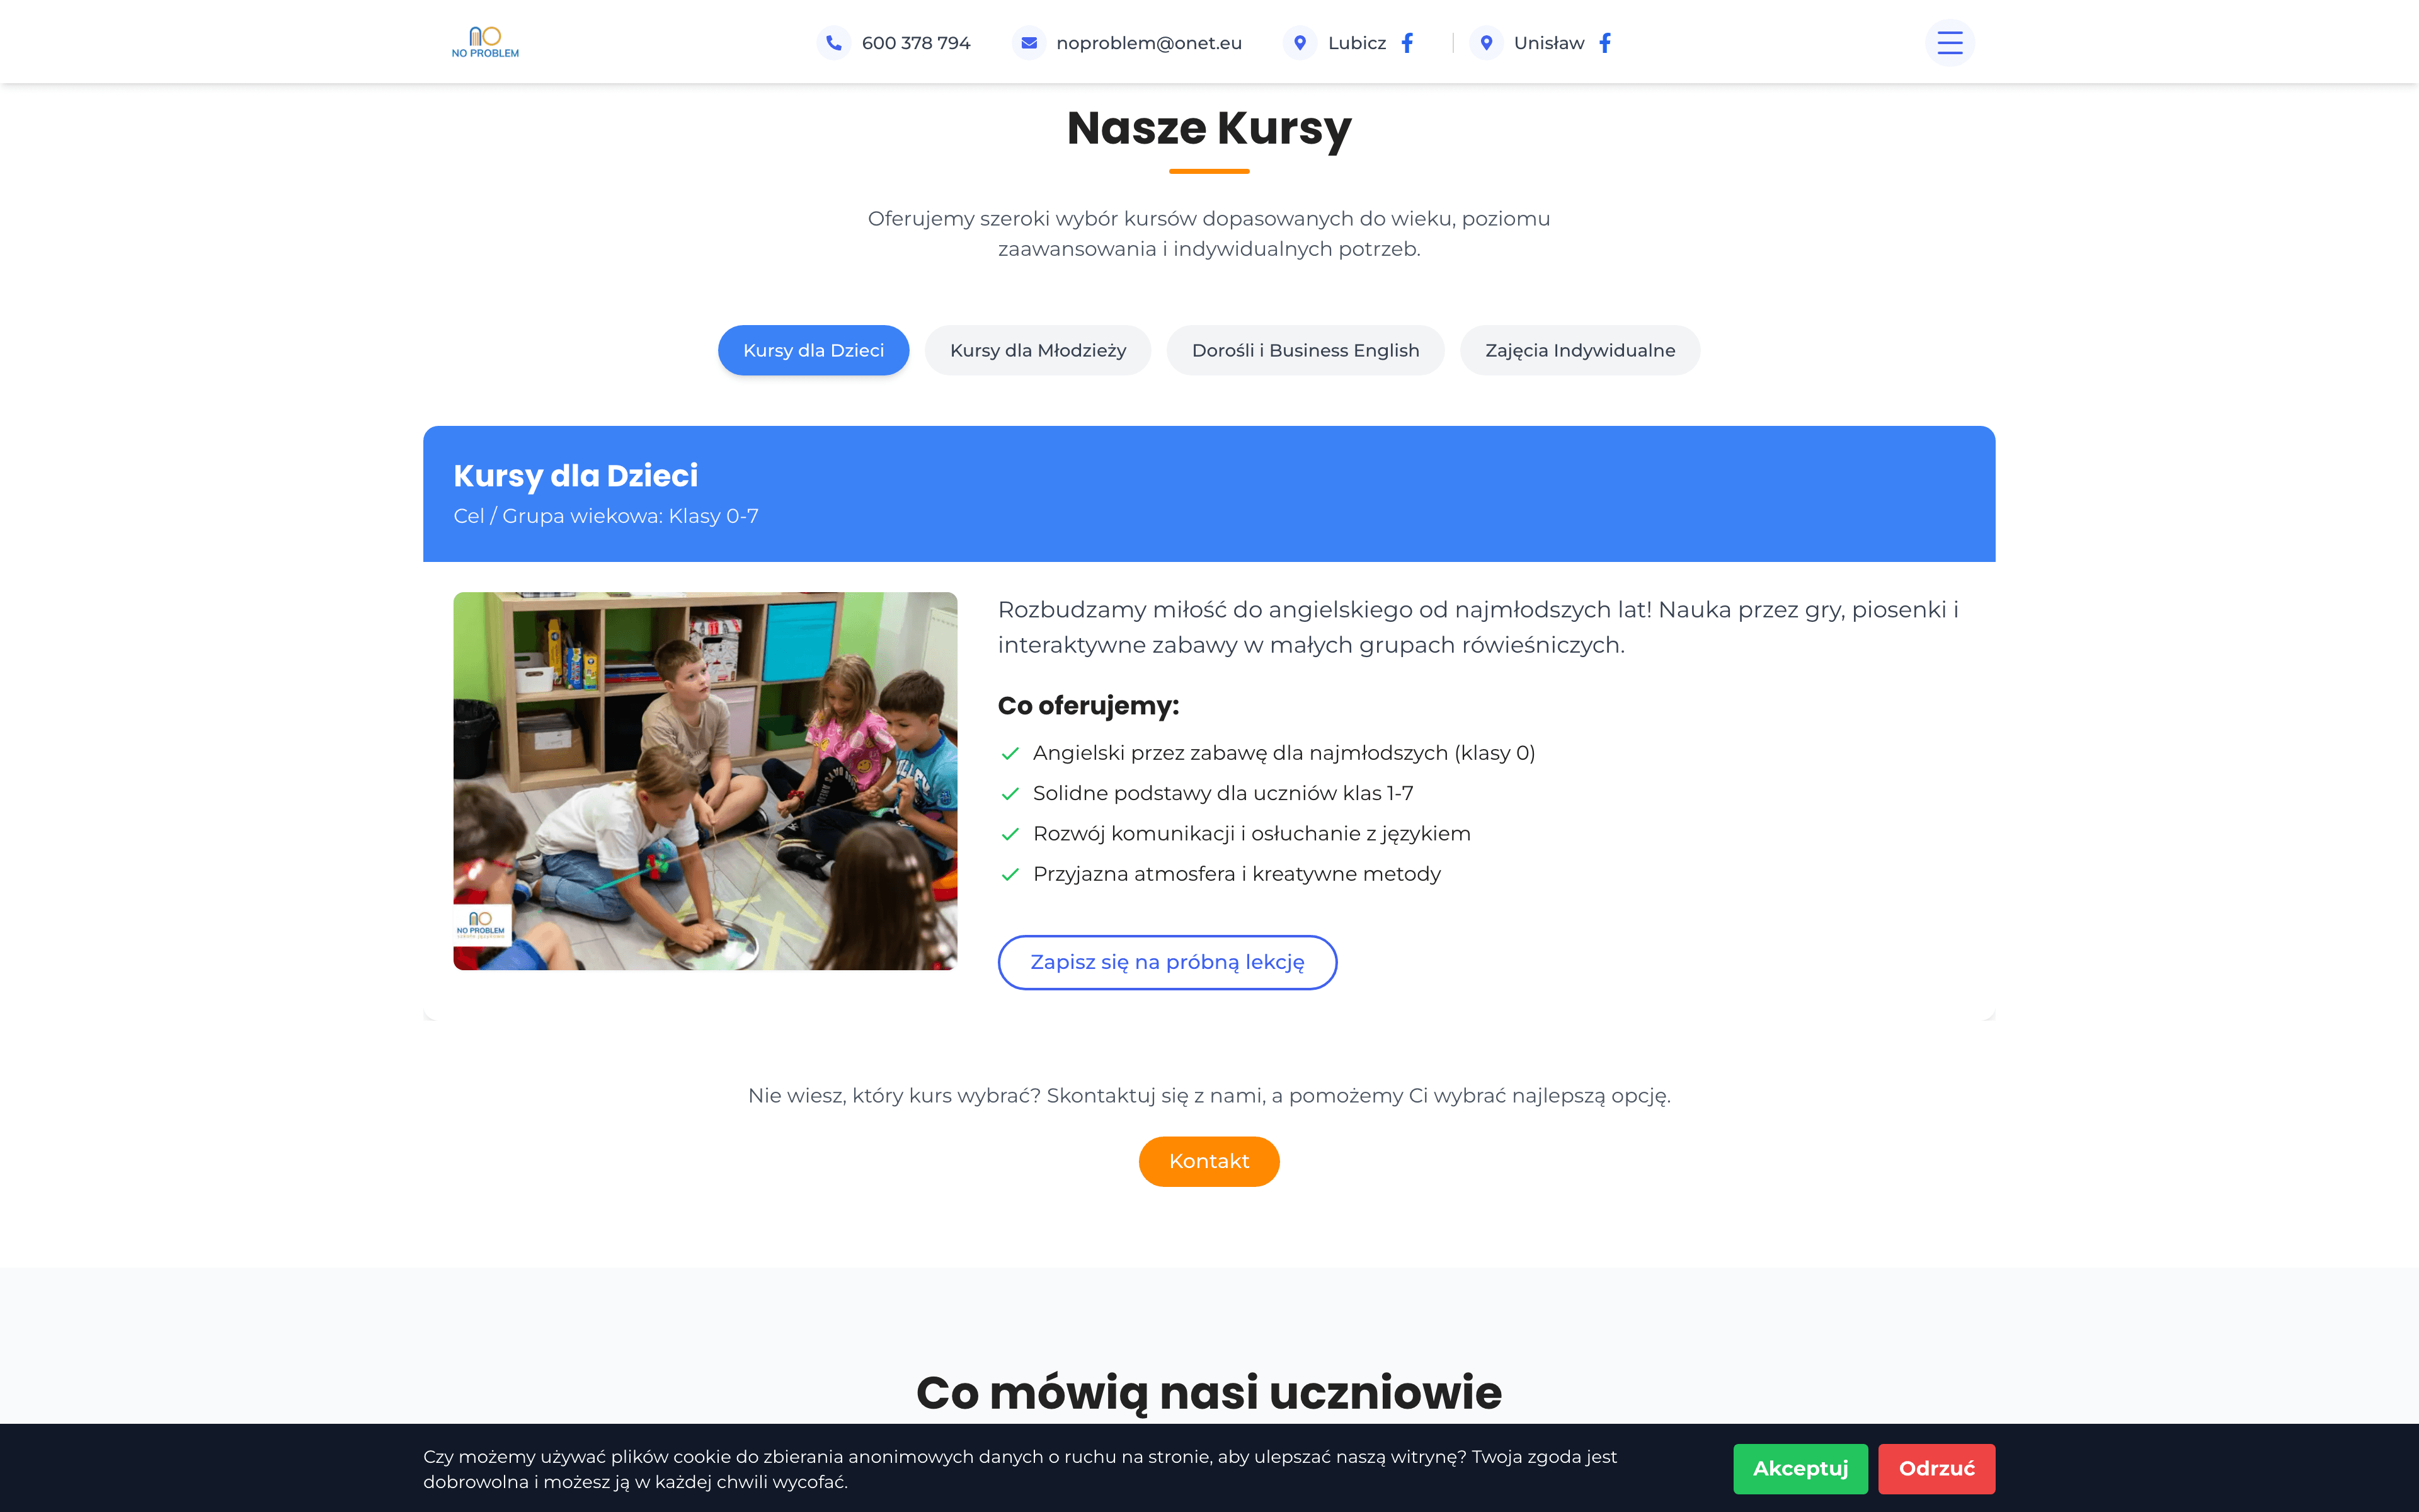Switch to the Kursy dla Młodzieży tab

(x=1038, y=350)
